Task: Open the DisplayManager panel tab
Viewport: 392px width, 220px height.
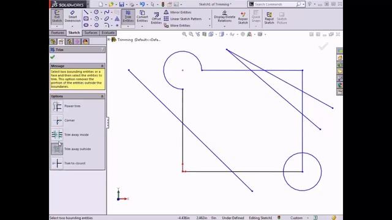Action: coord(85,42)
